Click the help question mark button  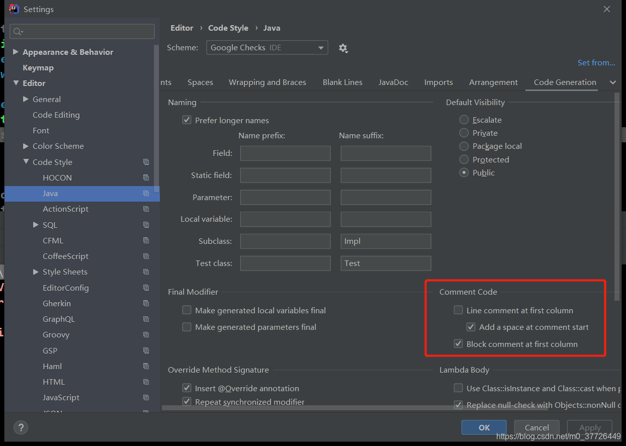point(21,428)
